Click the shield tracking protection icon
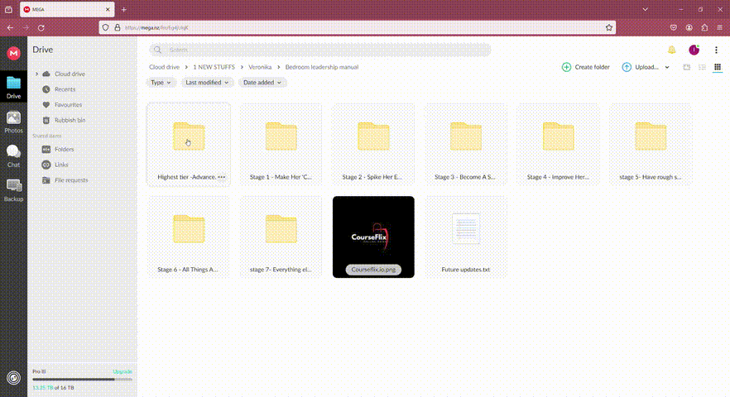The width and height of the screenshot is (730, 397). [105, 28]
